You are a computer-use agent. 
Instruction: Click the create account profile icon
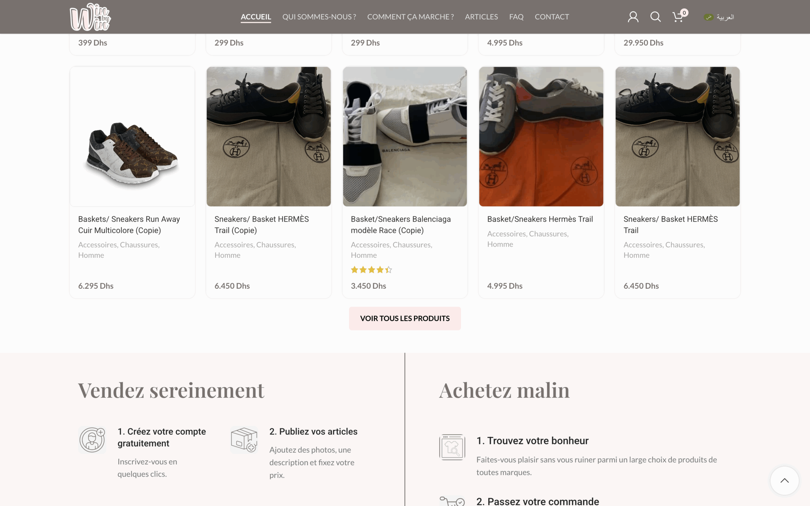92,440
